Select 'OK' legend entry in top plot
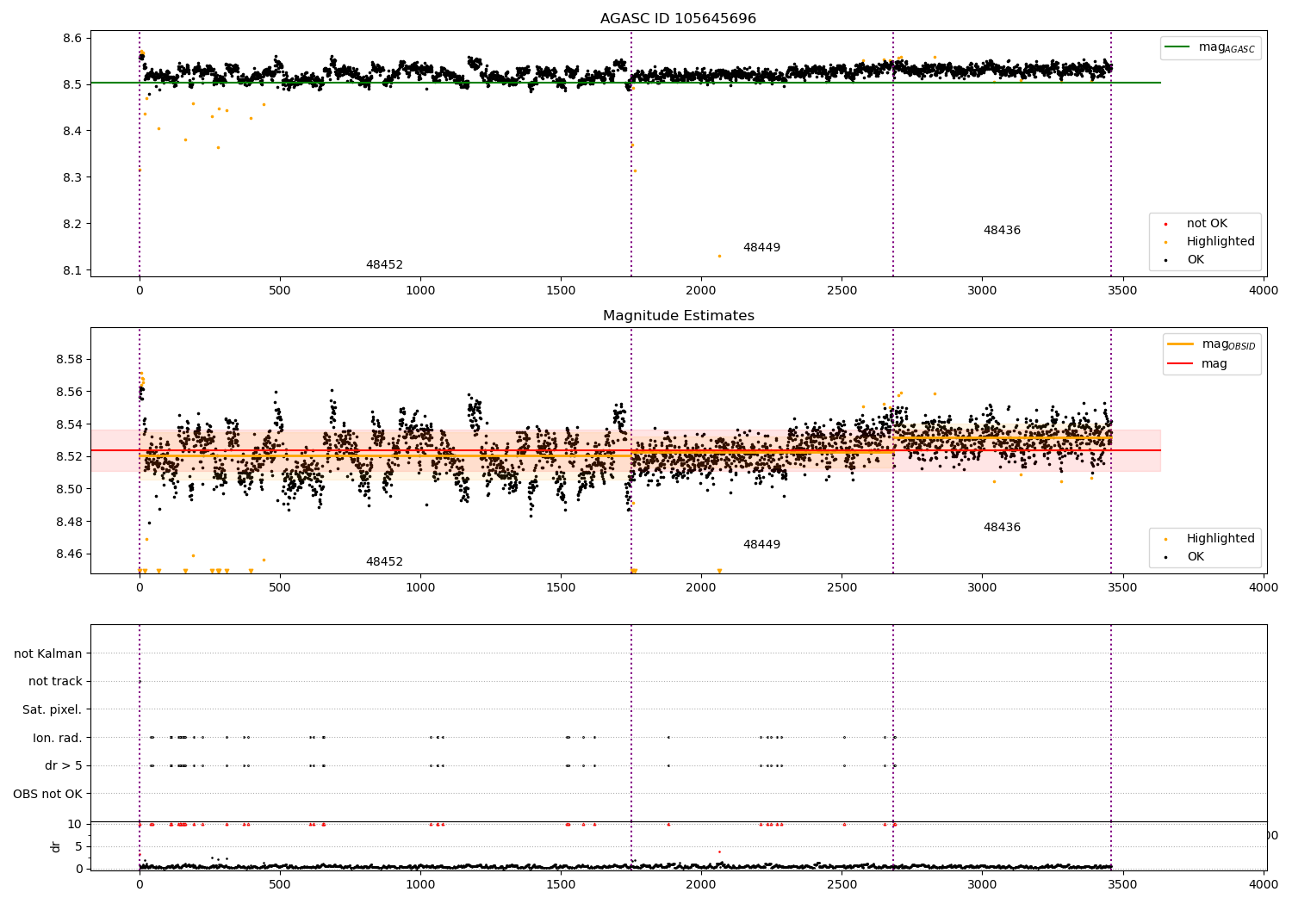Image resolution: width=1292 pixels, height=904 pixels. coord(1196,260)
